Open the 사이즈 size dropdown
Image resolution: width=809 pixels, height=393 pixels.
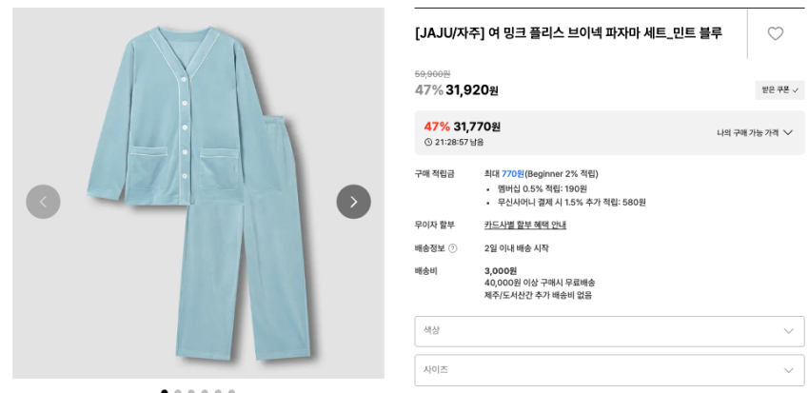(x=609, y=369)
